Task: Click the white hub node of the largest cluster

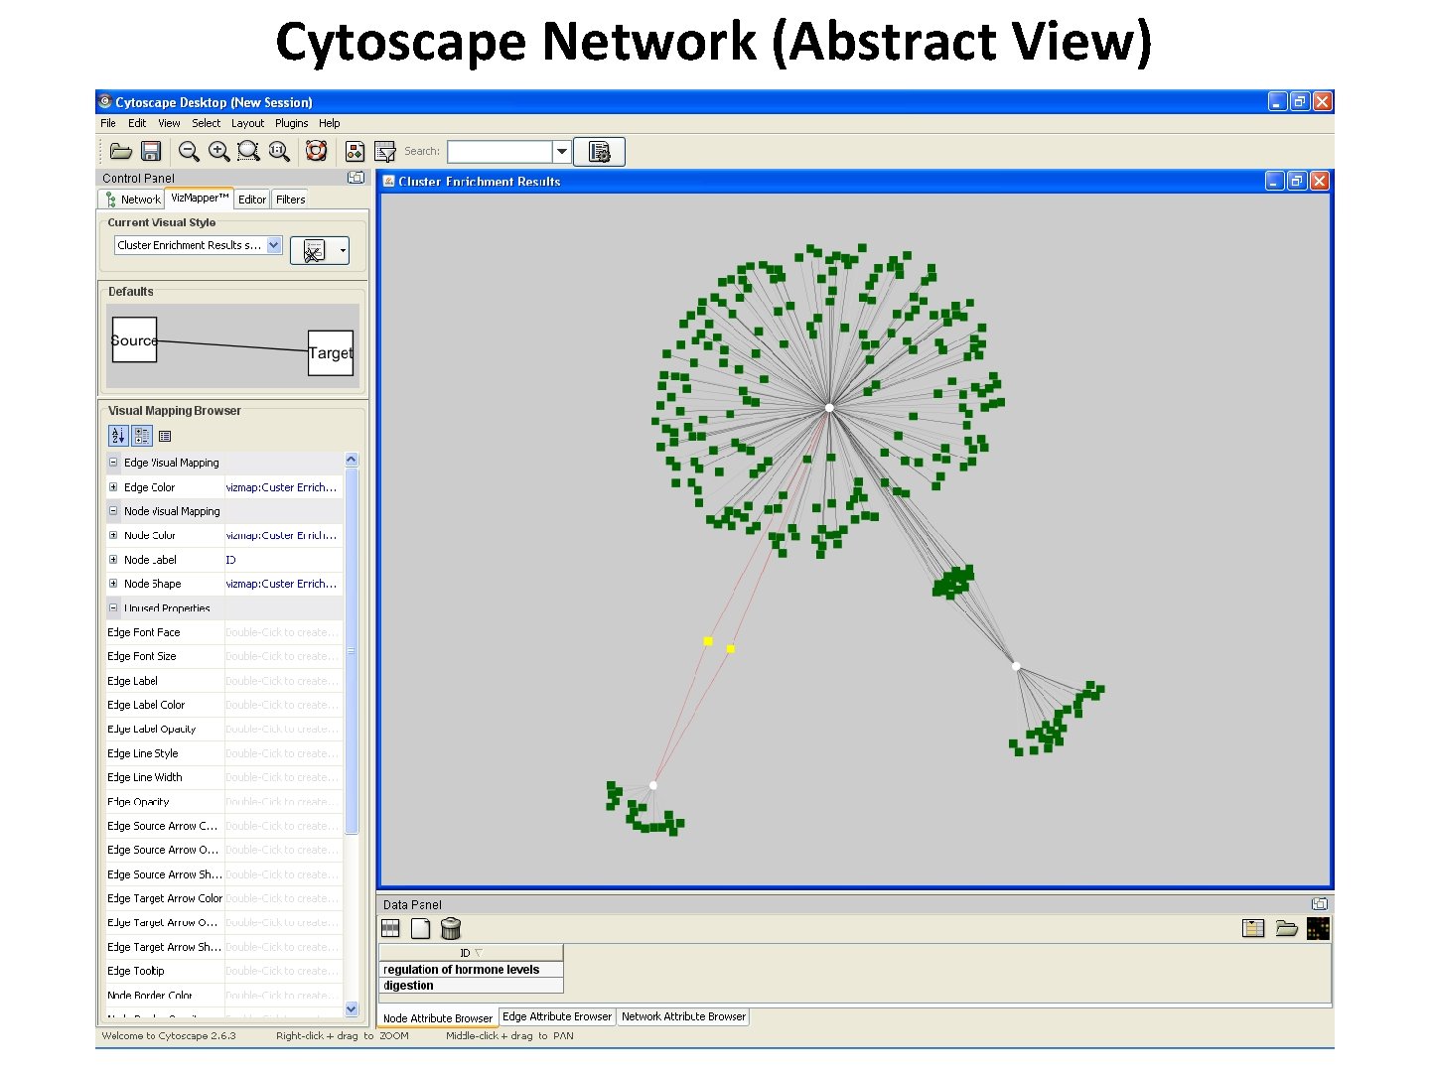Action: (x=829, y=408)
